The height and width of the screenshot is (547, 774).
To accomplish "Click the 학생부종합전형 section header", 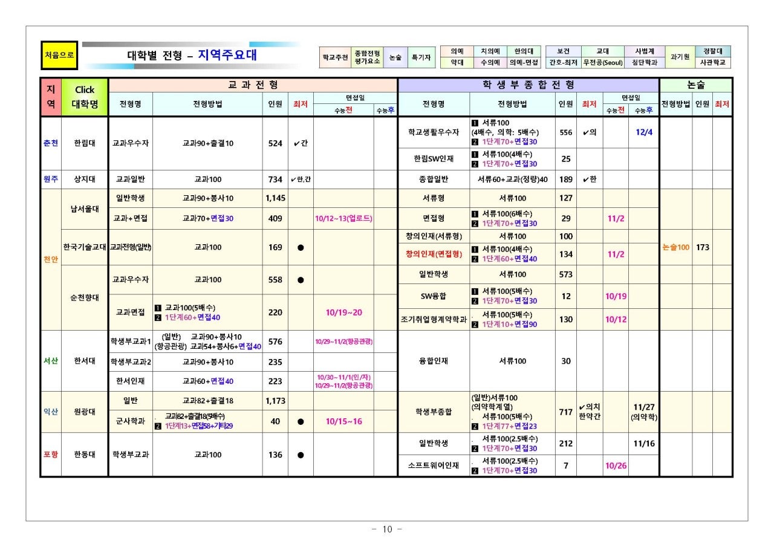I will (528, 85).
